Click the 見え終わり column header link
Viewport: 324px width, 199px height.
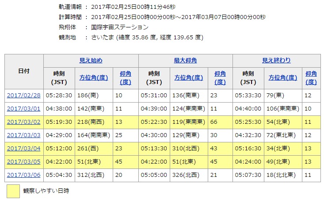[x=276, y=61]
